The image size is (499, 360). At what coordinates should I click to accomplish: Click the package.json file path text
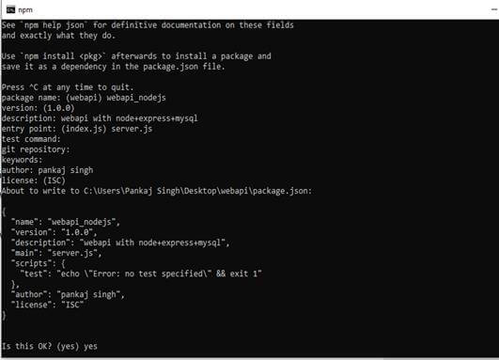tap(197, 191)
